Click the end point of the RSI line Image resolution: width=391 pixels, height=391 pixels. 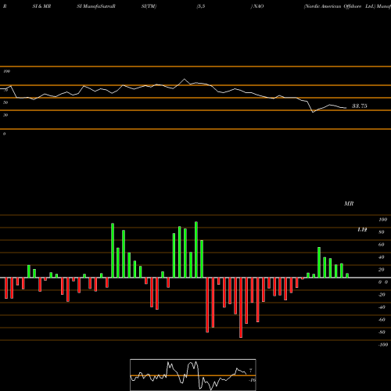(346, 108)
